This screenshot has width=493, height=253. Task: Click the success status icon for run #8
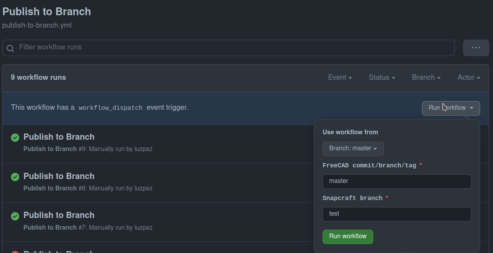pyautogui.click(x=15, y=177)
